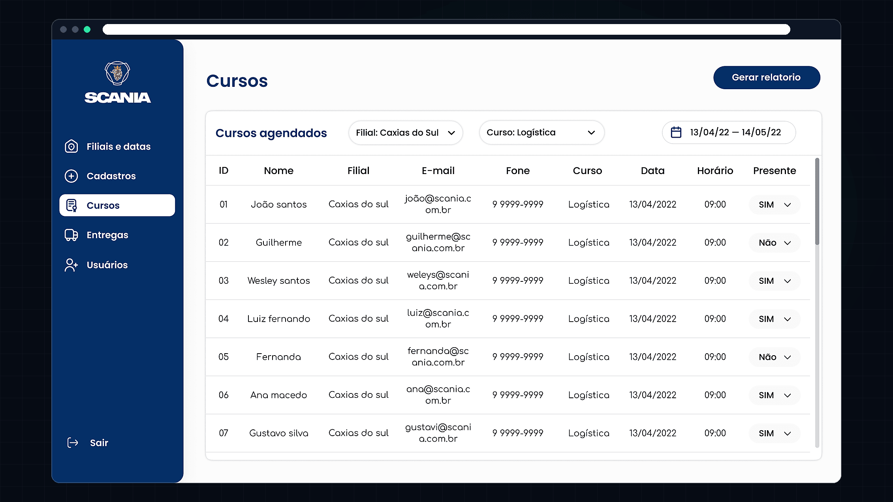The image size is (893, 502).
Task: Click the 13/04/22 — 14/05/22 date field
Action: coord(729,133)
